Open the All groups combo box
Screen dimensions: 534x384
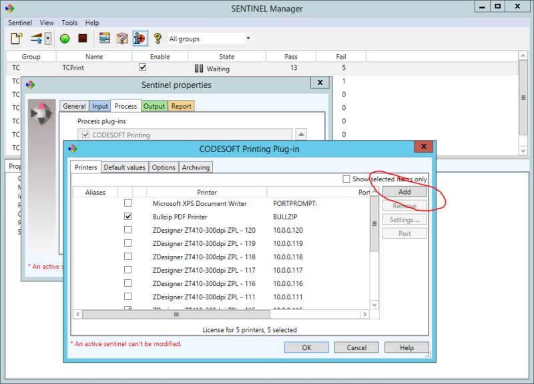click(x=210, y=39)
